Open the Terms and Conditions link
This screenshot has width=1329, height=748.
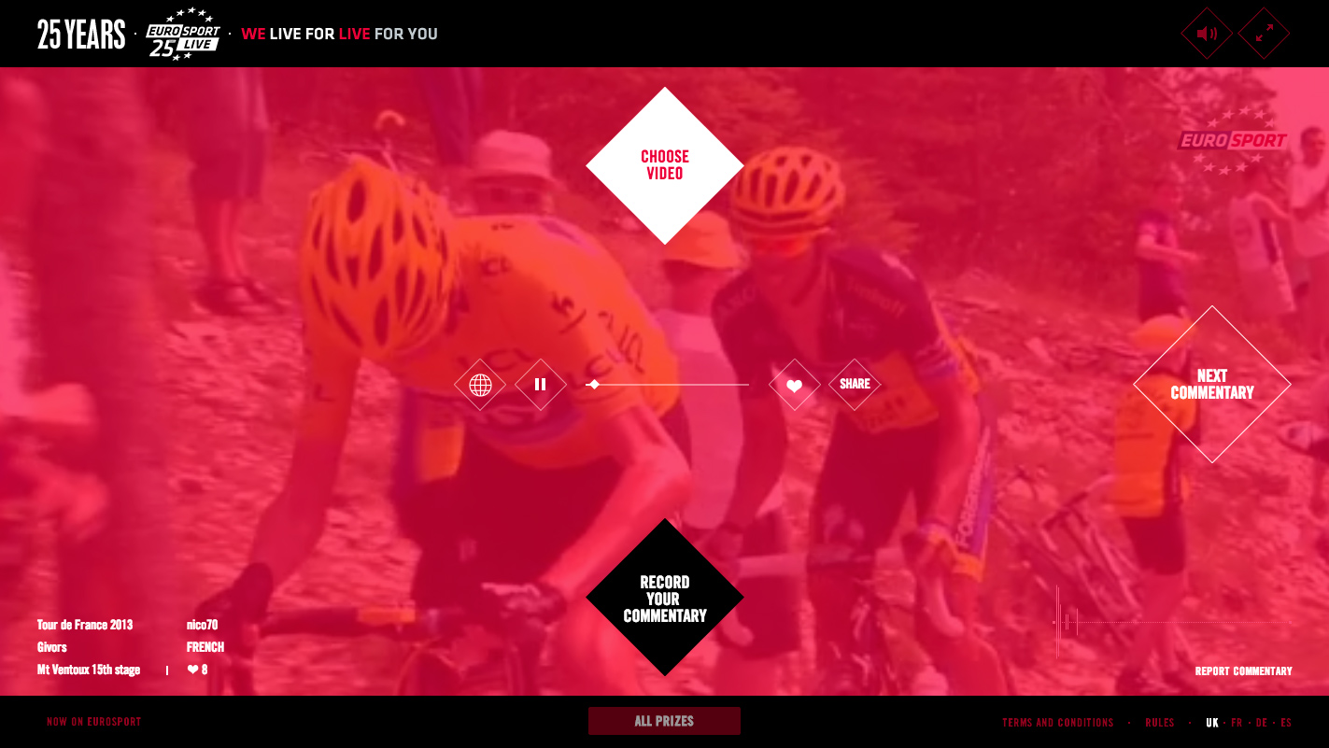click(1058, 723)
